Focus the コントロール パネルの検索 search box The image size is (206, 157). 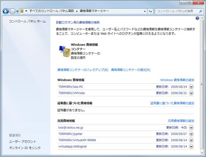pos(177,11)
